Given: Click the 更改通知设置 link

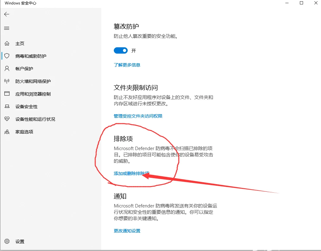Looking at the screenshot, I should [x=127, y=231].
